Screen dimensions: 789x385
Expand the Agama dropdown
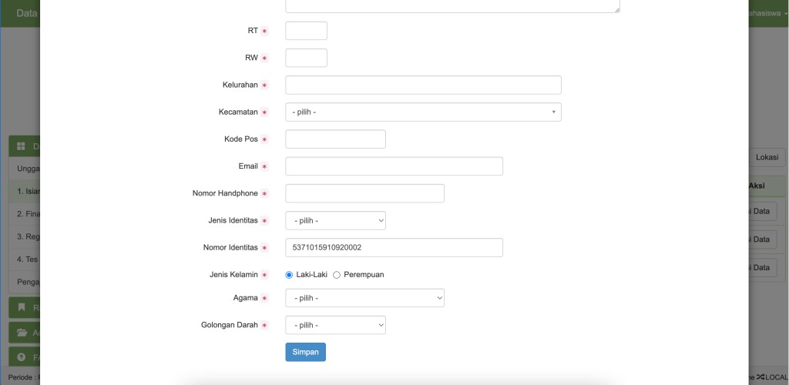[x=364, y=298]
